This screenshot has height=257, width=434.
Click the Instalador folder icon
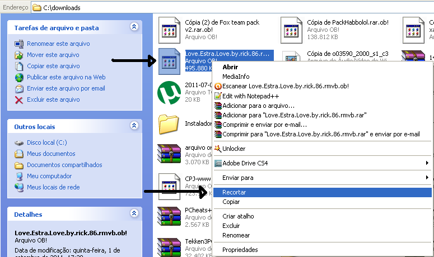click(x=169, y=124)
